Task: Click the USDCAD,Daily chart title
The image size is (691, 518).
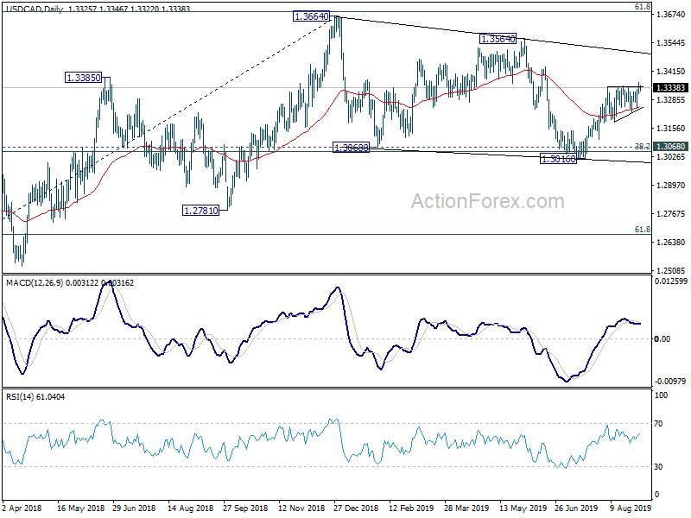Action: [35, 9]
